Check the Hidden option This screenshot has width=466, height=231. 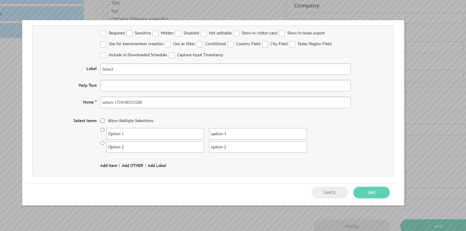156,33
